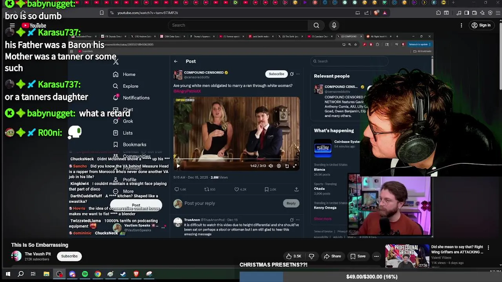Open Lists in X sidebar
The image size is (502, 282).
pyautogui.click(x=123, y=133)
